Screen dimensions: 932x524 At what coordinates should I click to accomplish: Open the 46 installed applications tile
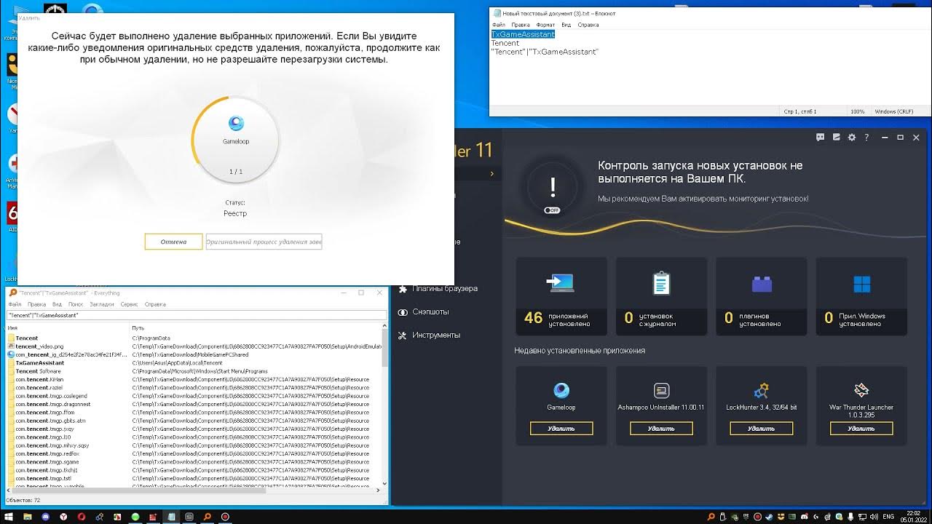[561, 295]
